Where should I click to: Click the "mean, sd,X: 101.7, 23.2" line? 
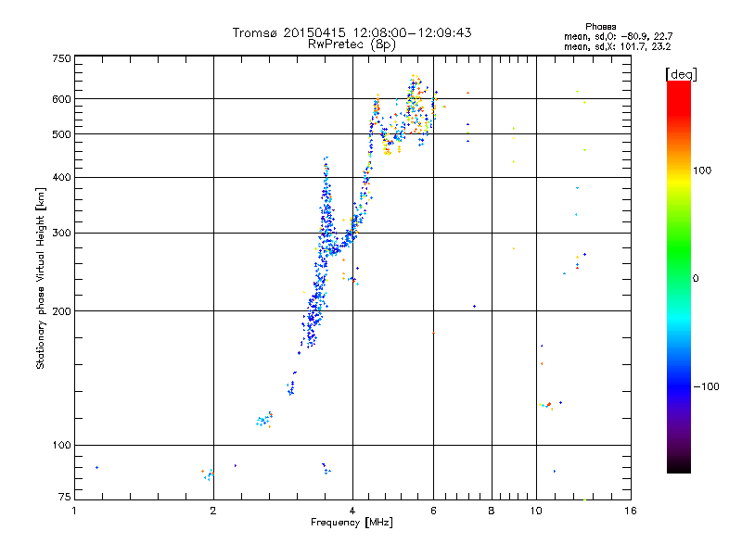click(617, 46)
